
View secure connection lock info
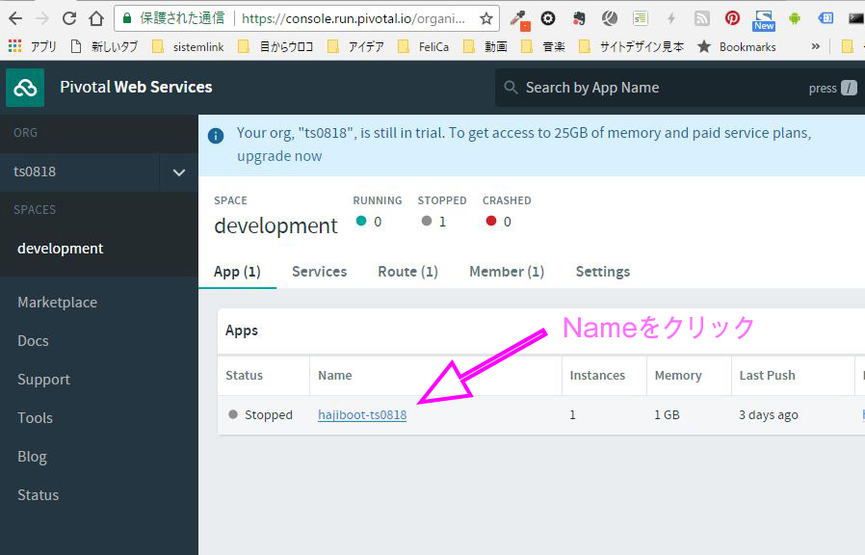coord(127,18)
